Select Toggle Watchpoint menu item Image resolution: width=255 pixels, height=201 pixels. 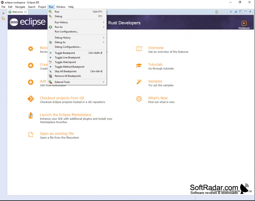point(77,62)
